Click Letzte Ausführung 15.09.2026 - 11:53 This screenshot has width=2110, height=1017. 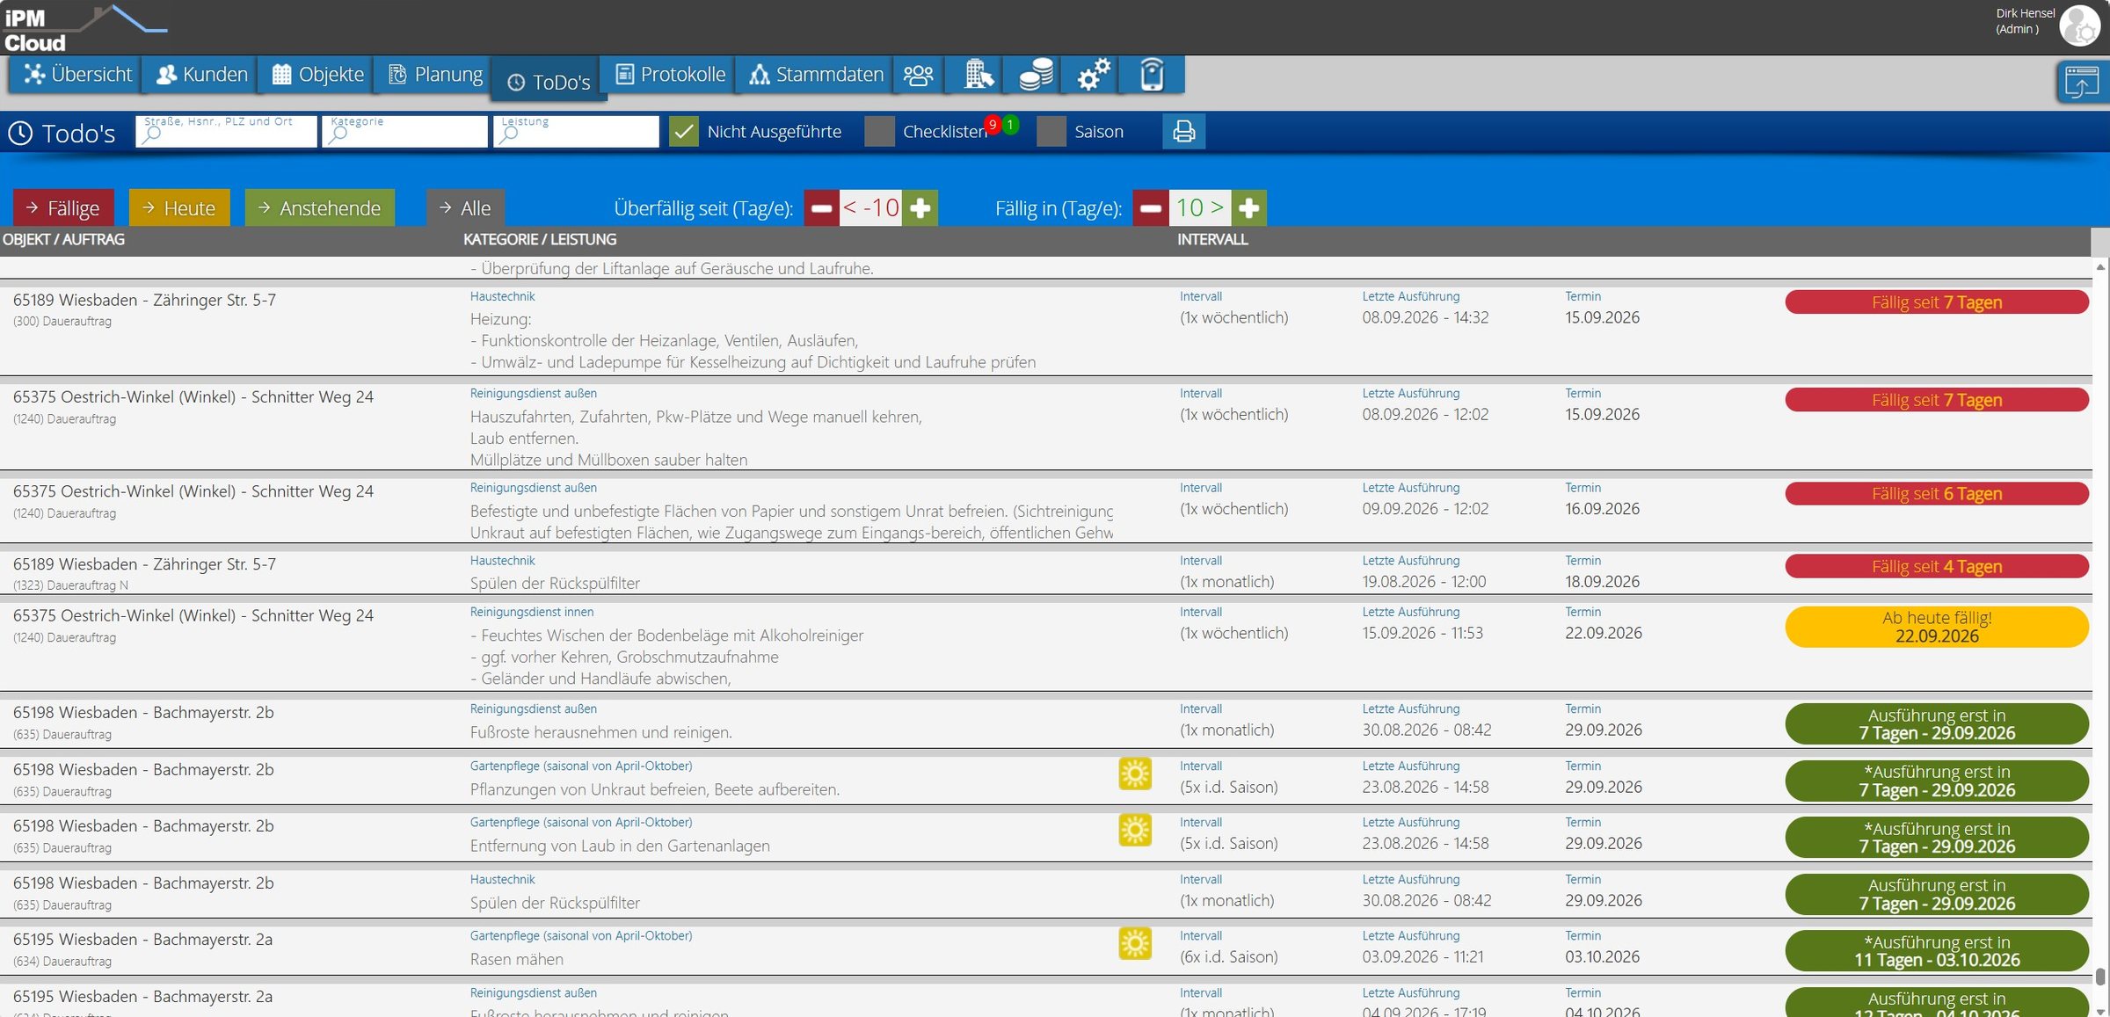pos(1422,633)
